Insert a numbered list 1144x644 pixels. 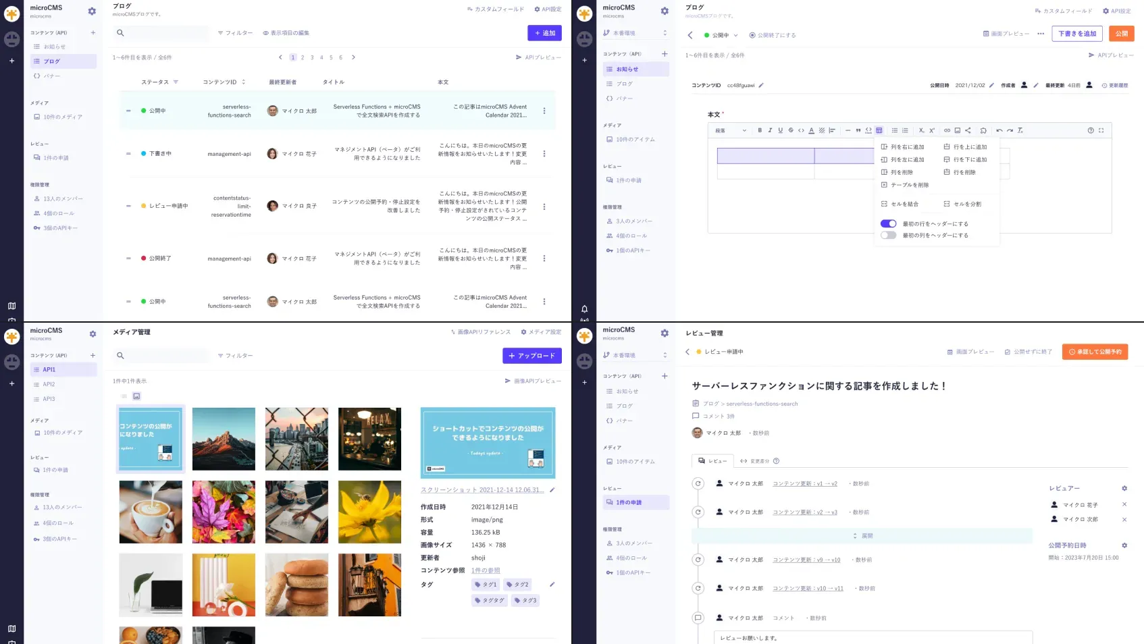tap(905, 130)
